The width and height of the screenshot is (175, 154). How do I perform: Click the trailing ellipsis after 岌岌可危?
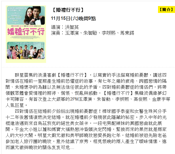tap(72, 148)
